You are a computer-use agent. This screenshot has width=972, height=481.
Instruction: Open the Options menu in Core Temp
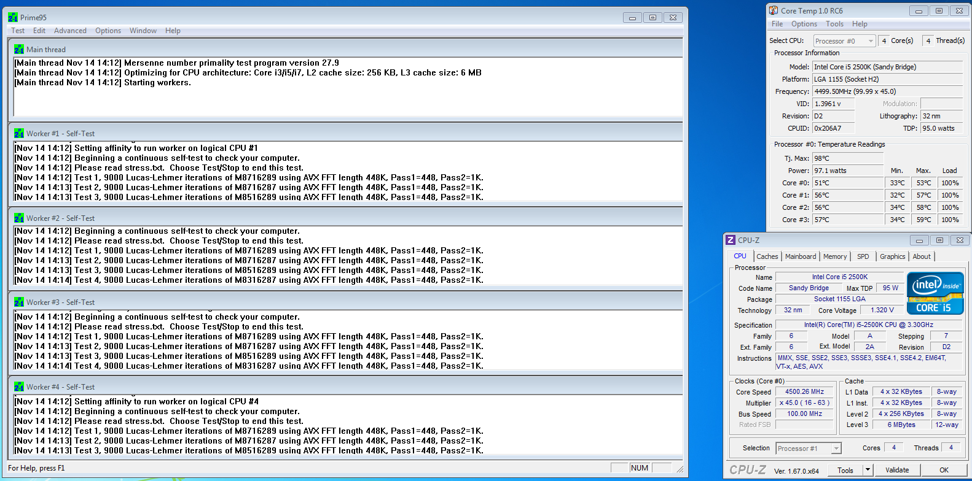804,24
